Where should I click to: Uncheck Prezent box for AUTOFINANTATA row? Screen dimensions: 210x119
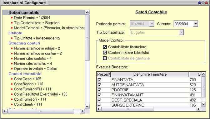tap(99, 85)
